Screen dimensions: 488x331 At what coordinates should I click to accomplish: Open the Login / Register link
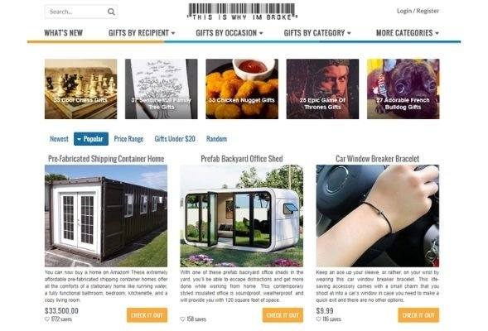(418, 11)
